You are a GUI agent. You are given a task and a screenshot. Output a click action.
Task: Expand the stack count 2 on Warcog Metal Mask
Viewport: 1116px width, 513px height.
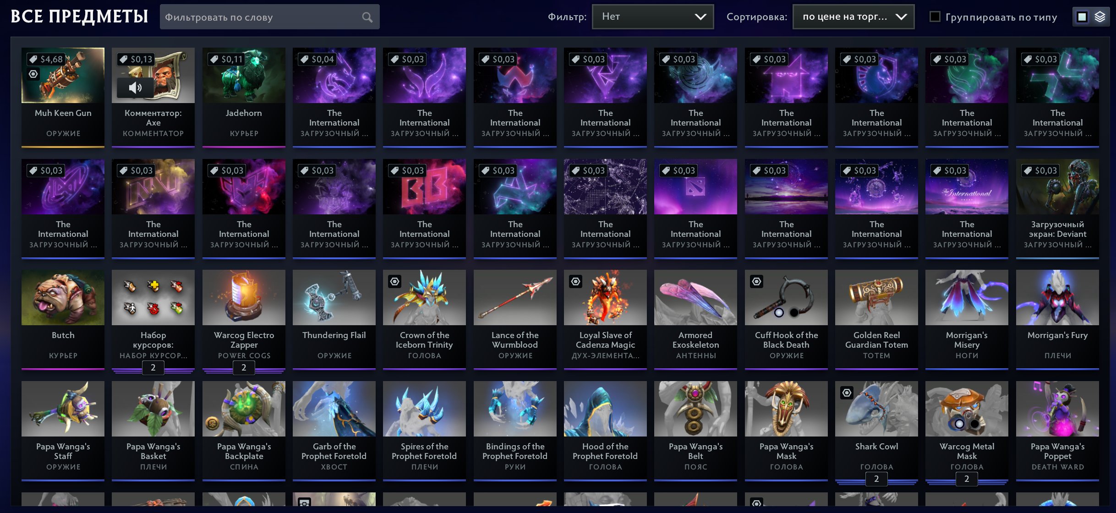[x=967, y=479]
